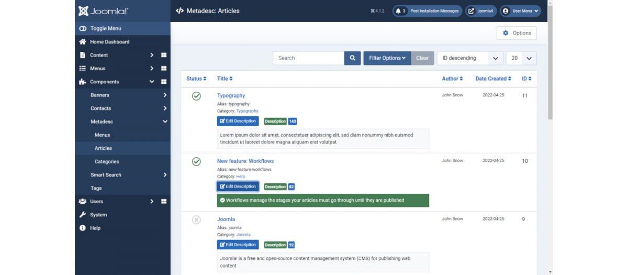The width and height of the screenshot is (628, 275).
Task: Click Edit Description for Typography
Action: coord(238,121)
